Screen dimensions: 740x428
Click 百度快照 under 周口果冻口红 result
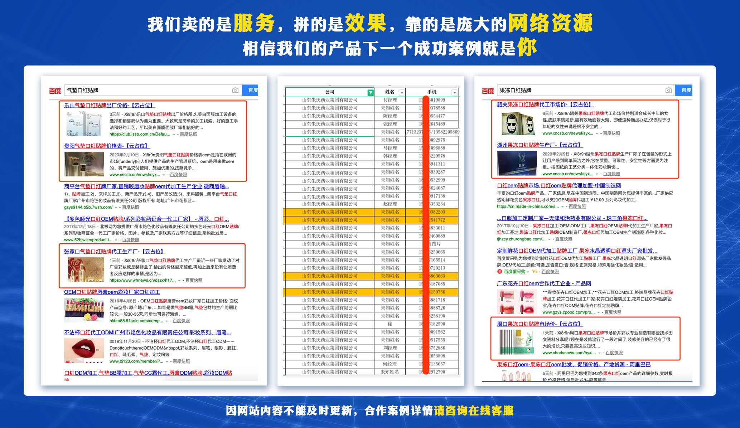pos(614,353)
